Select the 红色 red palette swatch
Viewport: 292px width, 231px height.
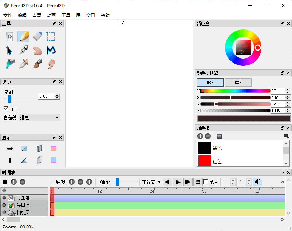coord(205,161)
